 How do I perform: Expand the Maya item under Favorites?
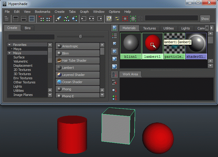point(12,49)
